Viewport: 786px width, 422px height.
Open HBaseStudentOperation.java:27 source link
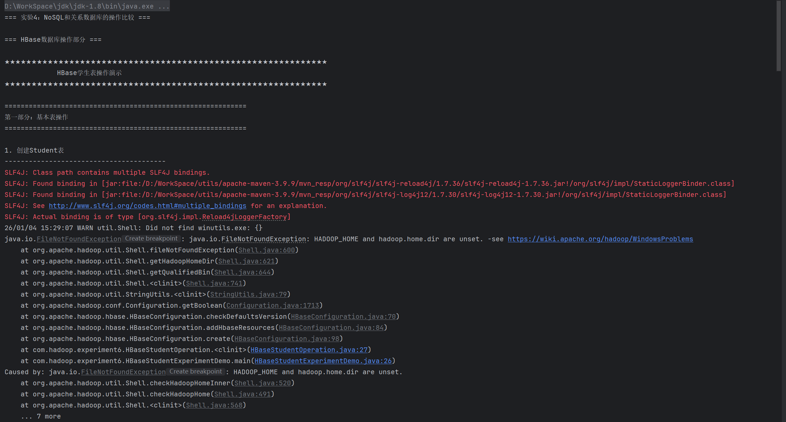[x=309, y=350]
